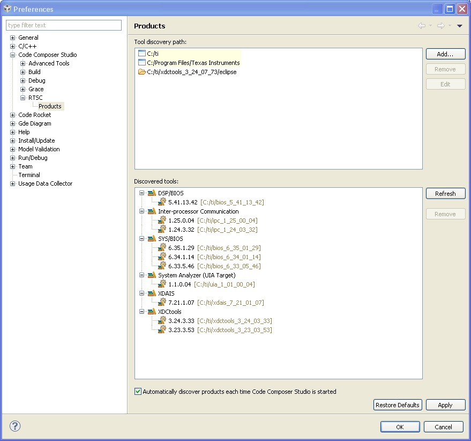Click the icon beside IPC version 1.25.0.04
Image resolution: width=471 pixels, height=441 pixels.
point(162,220)
